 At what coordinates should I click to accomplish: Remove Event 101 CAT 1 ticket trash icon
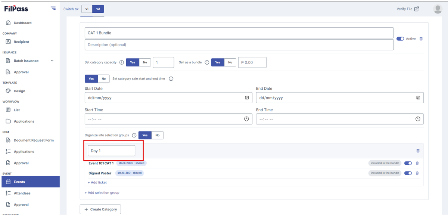click(x=417, y=163)
